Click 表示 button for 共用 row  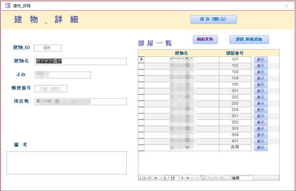coord(260,148)
